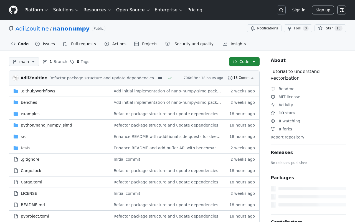Open the main branch dropdown
355x222 pixels.
click(24, 62)
